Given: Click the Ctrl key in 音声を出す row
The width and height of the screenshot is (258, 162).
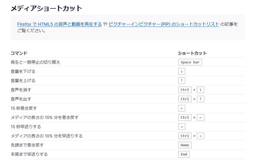Looking at the screenshot, I should pos(185,99).
